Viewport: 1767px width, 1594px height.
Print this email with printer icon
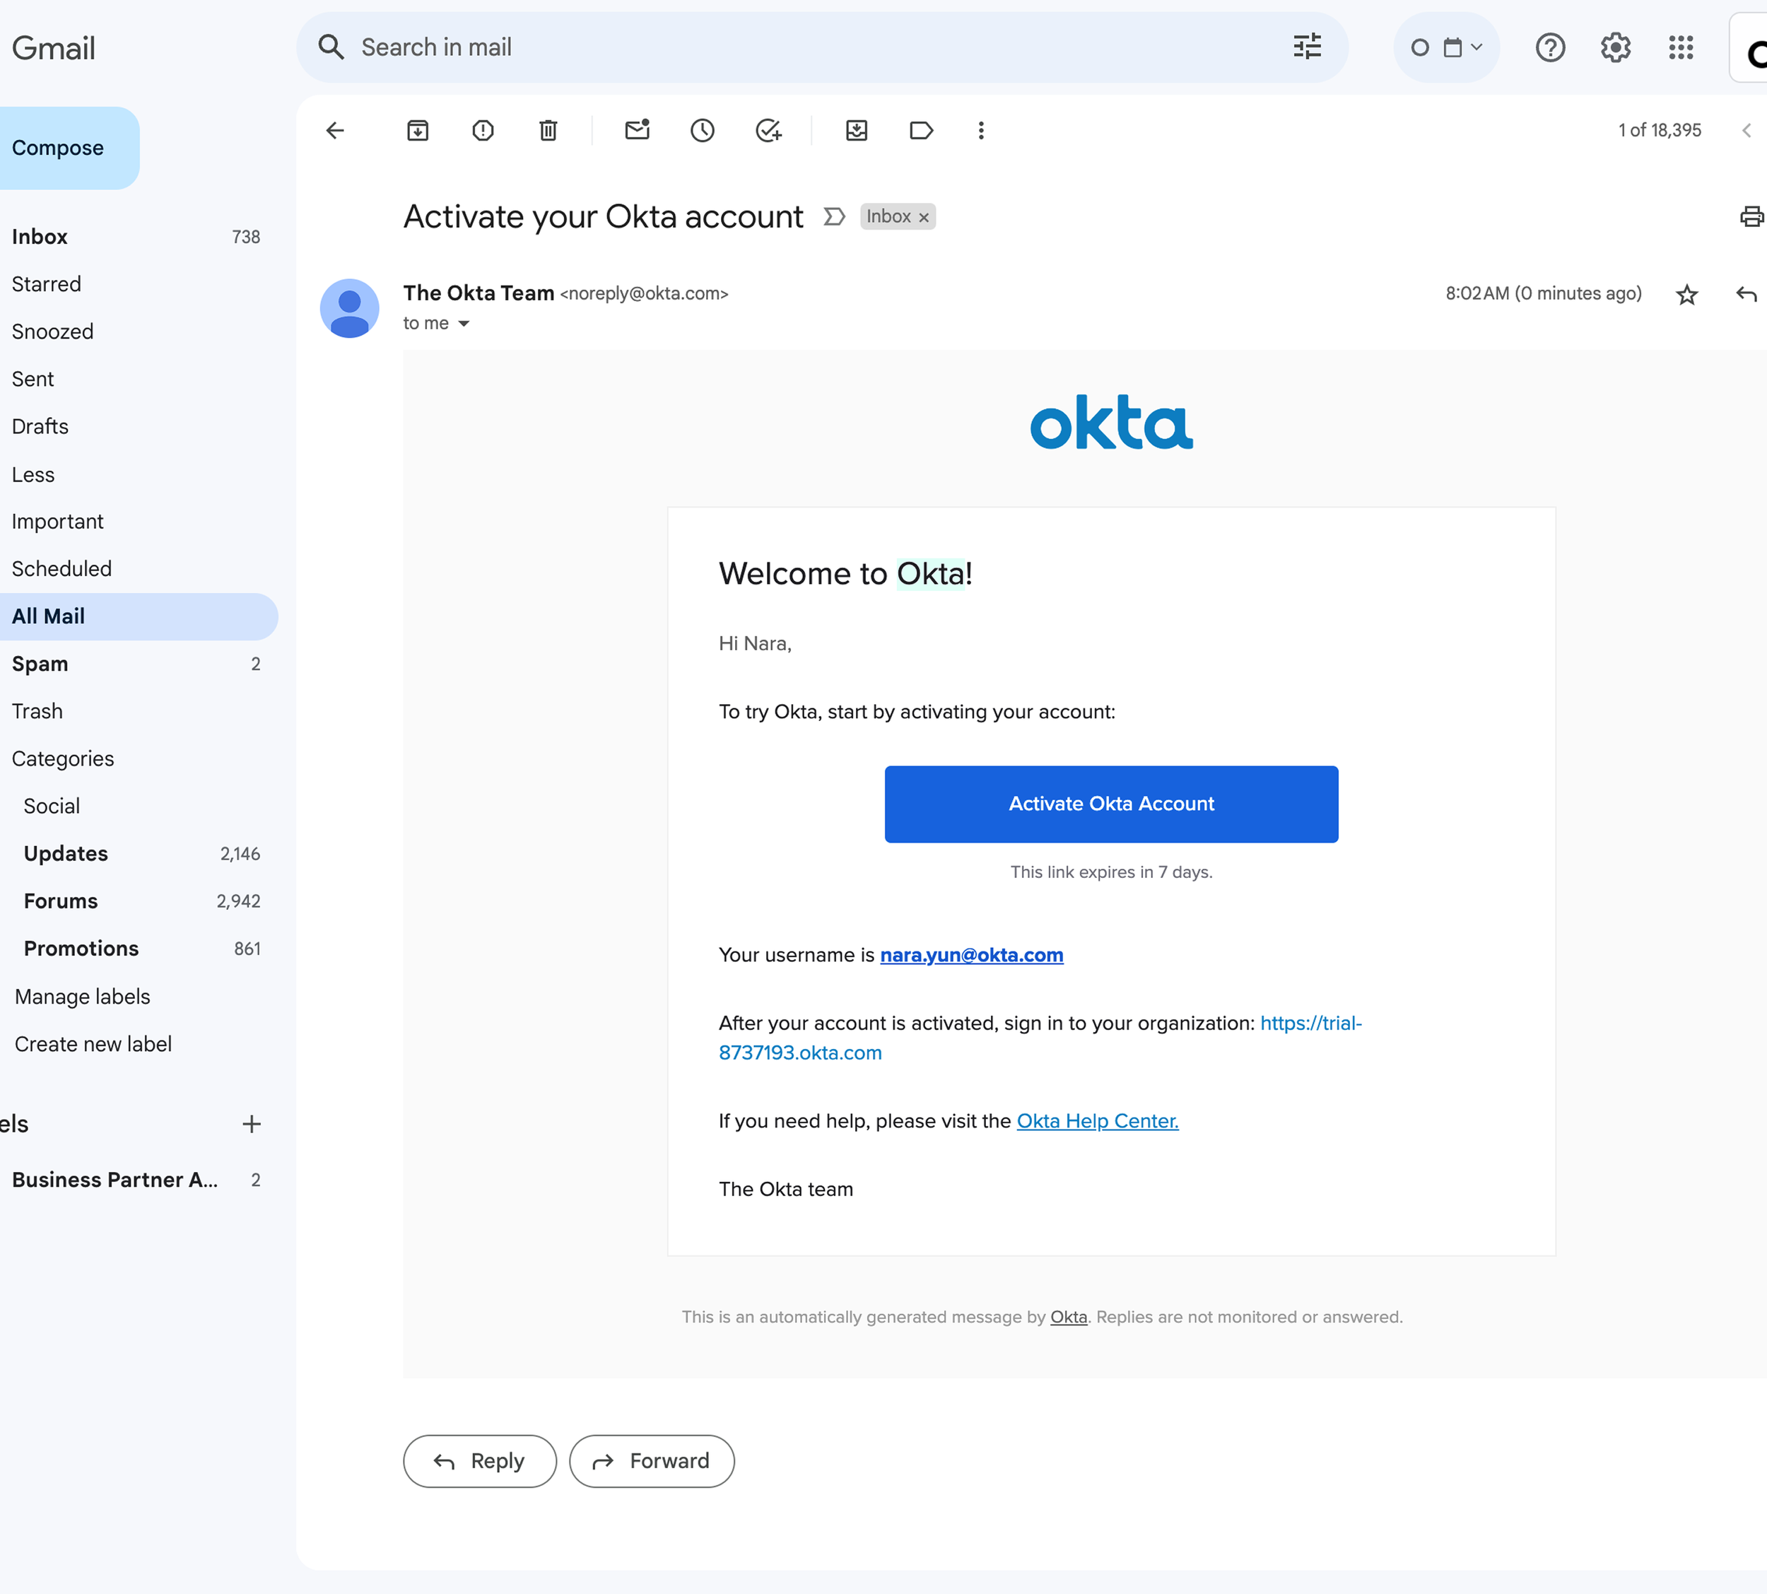tap(1751, 216)
